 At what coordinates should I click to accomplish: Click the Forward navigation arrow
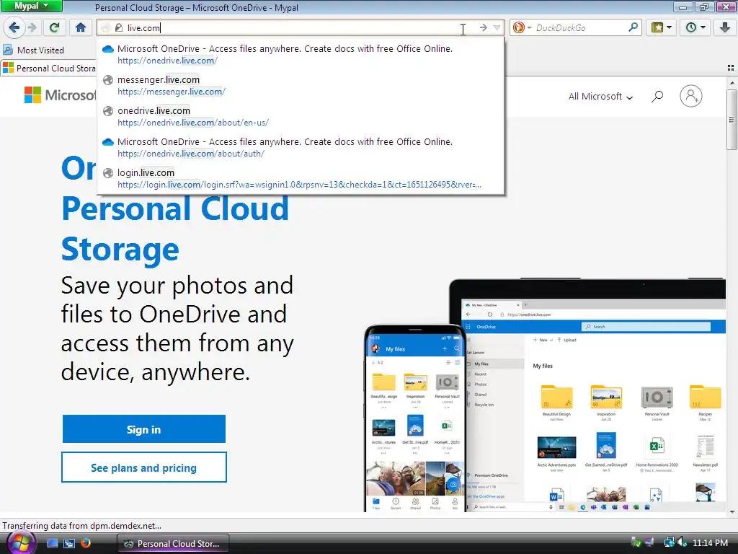click(32, 27)
